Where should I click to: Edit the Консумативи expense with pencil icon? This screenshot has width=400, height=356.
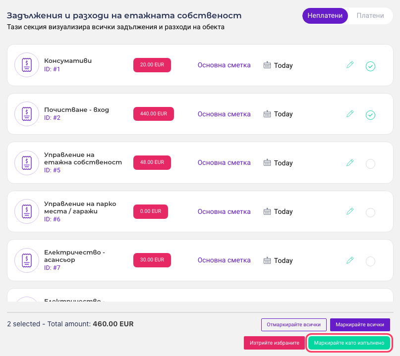pos(350,65)
